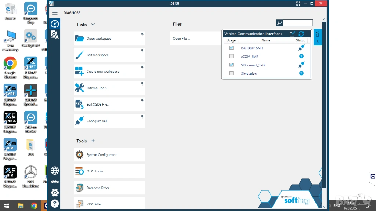Open settings gear in sidebar

click(55, 192)
